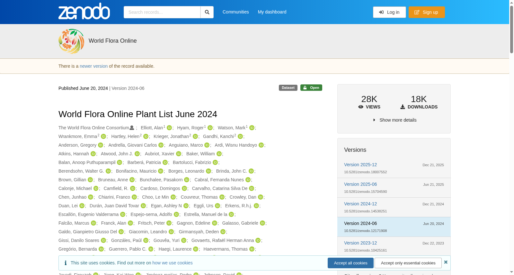The width and height of the screenshot is (514, 275).
Task: Open ORCID icon for Watson, Mark
Action: pyautogui.click(x=252, y=128)
